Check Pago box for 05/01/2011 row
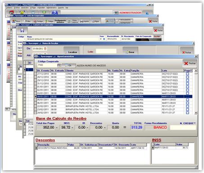 (187, 100)
